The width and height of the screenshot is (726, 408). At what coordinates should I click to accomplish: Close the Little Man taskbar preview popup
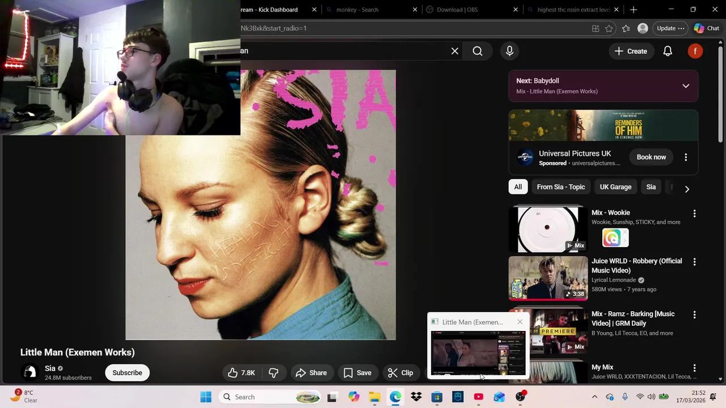click(520, 322)
